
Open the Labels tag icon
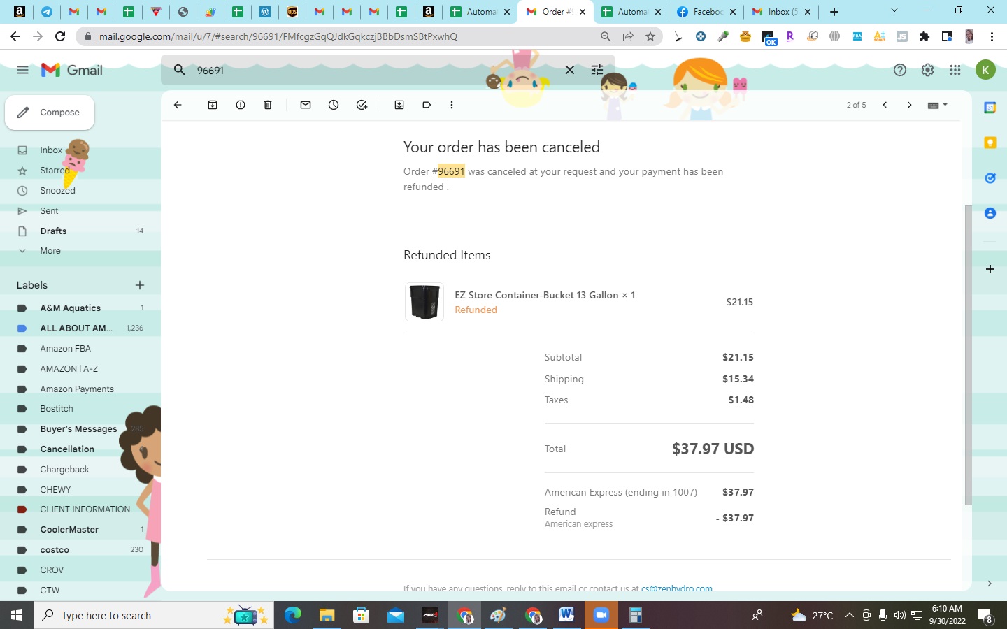(427, 105)
